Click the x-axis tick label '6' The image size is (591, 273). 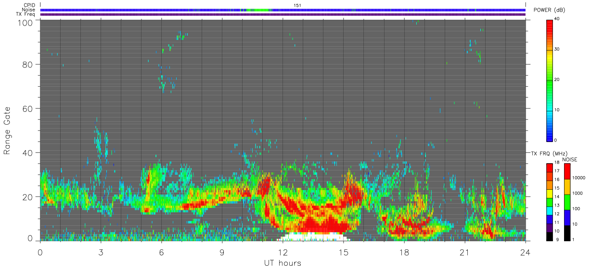(x=161, y=252)
